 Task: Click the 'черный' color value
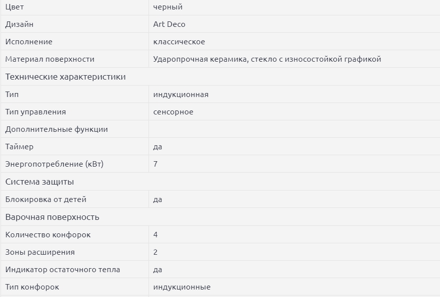(x=168, y=7)
